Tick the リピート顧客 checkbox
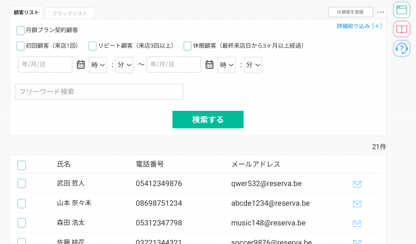This screenshot has width=416, height=244. tap(92, 46)
